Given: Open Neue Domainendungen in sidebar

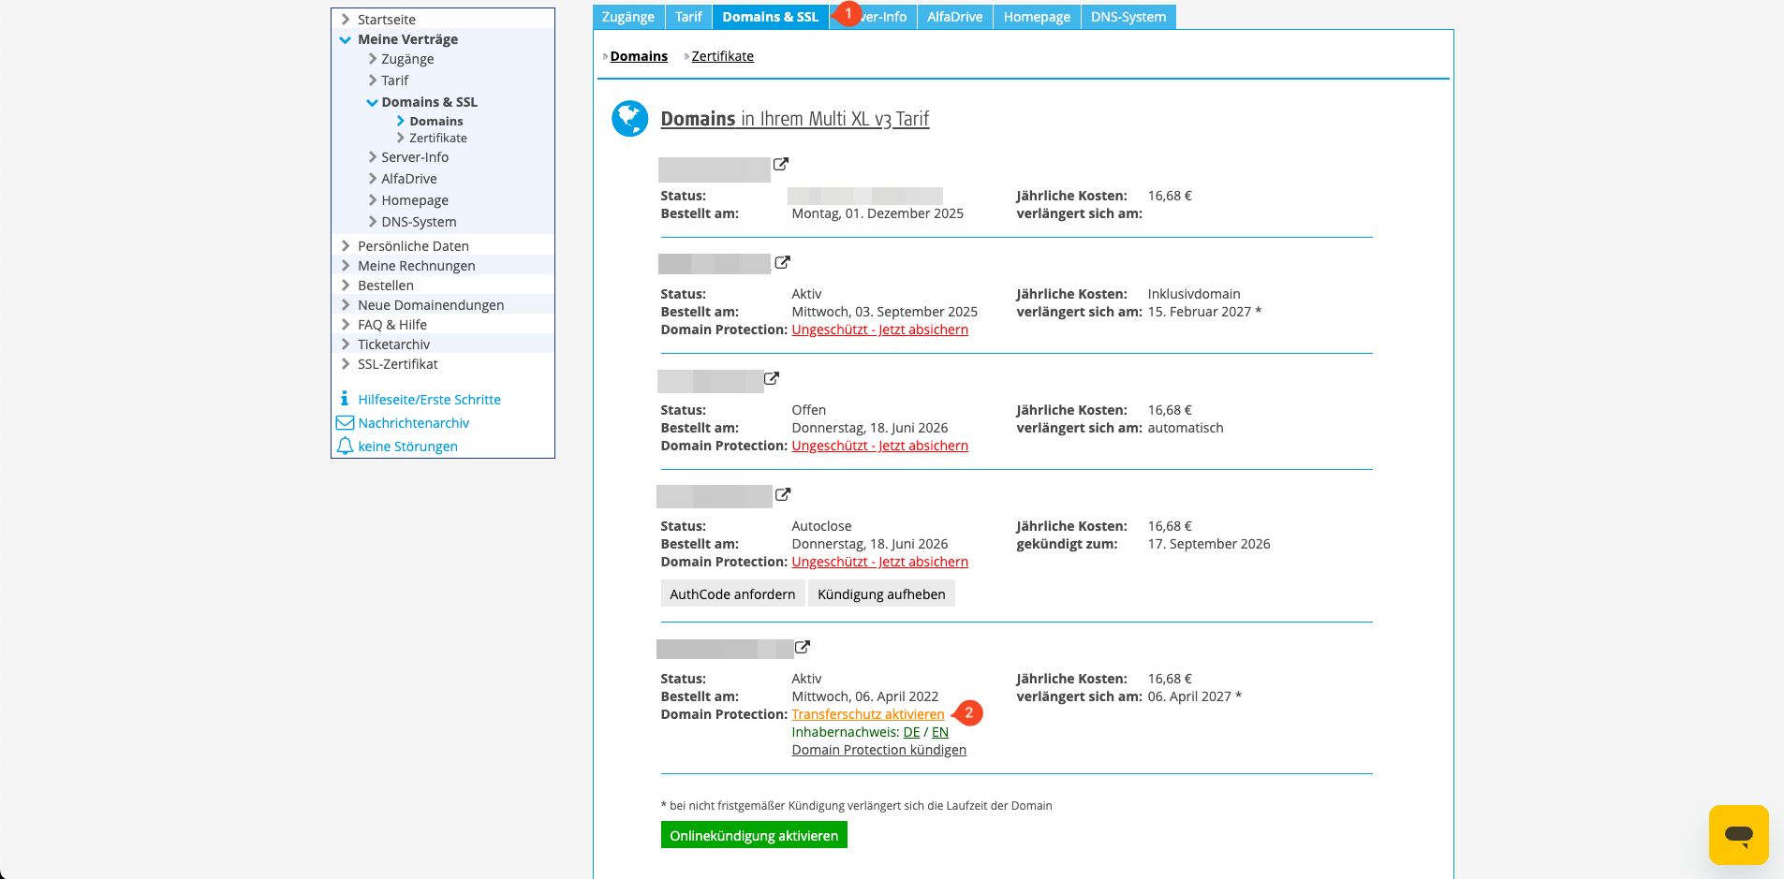Looking at the screenshot, I should pyautogui.click(x=431, y=305).
